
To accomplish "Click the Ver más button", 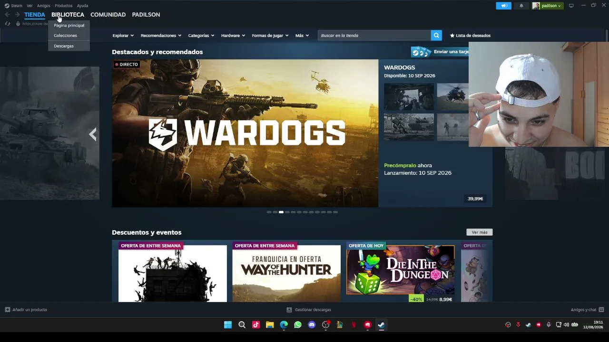I will pyautogui.click(x=480, y=232).
